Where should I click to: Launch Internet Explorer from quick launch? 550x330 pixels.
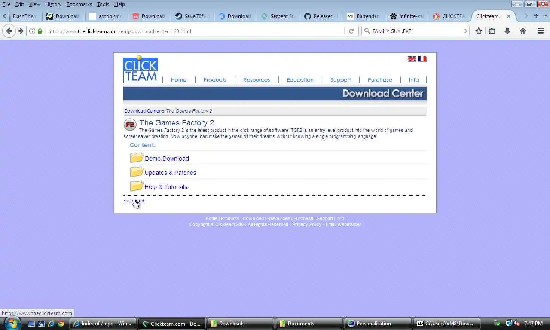[x=51, y=324]
